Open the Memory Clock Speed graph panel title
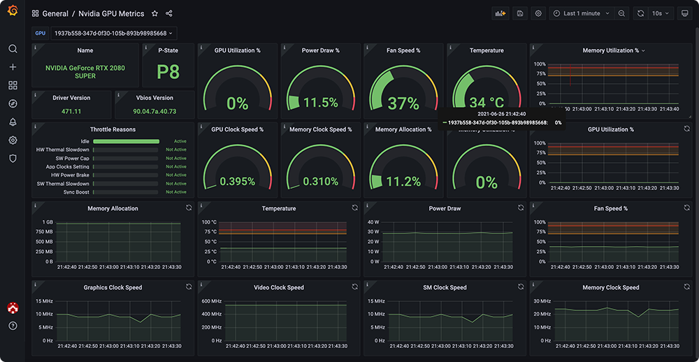Viewport: 699px width, 362px height. click(x=611, y=287)
